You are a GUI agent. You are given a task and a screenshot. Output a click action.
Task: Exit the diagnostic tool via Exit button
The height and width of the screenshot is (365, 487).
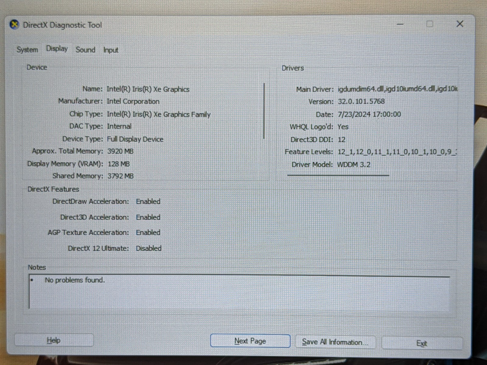(422, 343)
